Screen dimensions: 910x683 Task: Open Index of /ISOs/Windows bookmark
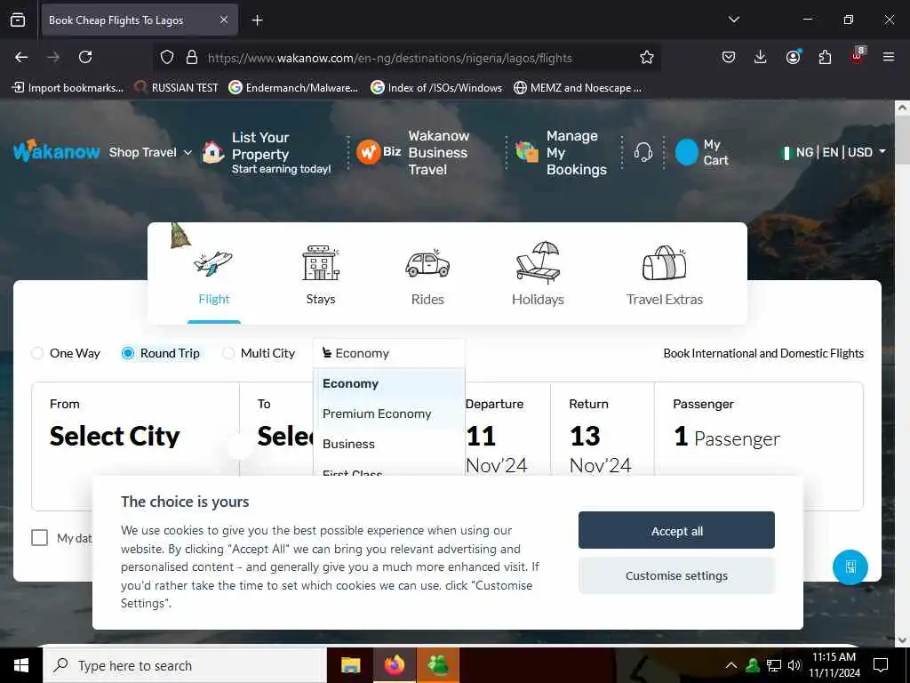point(436,88)
